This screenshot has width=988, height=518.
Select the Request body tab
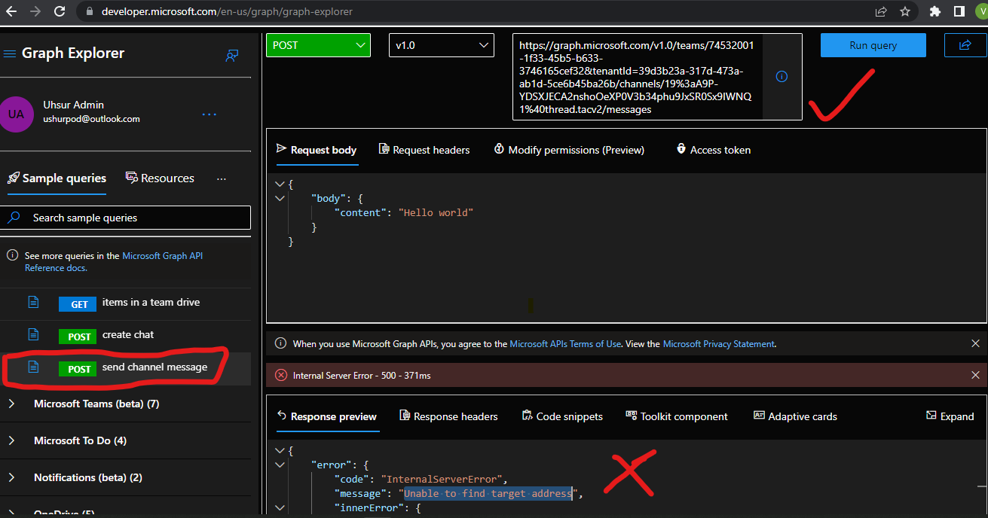coord(317,150)
